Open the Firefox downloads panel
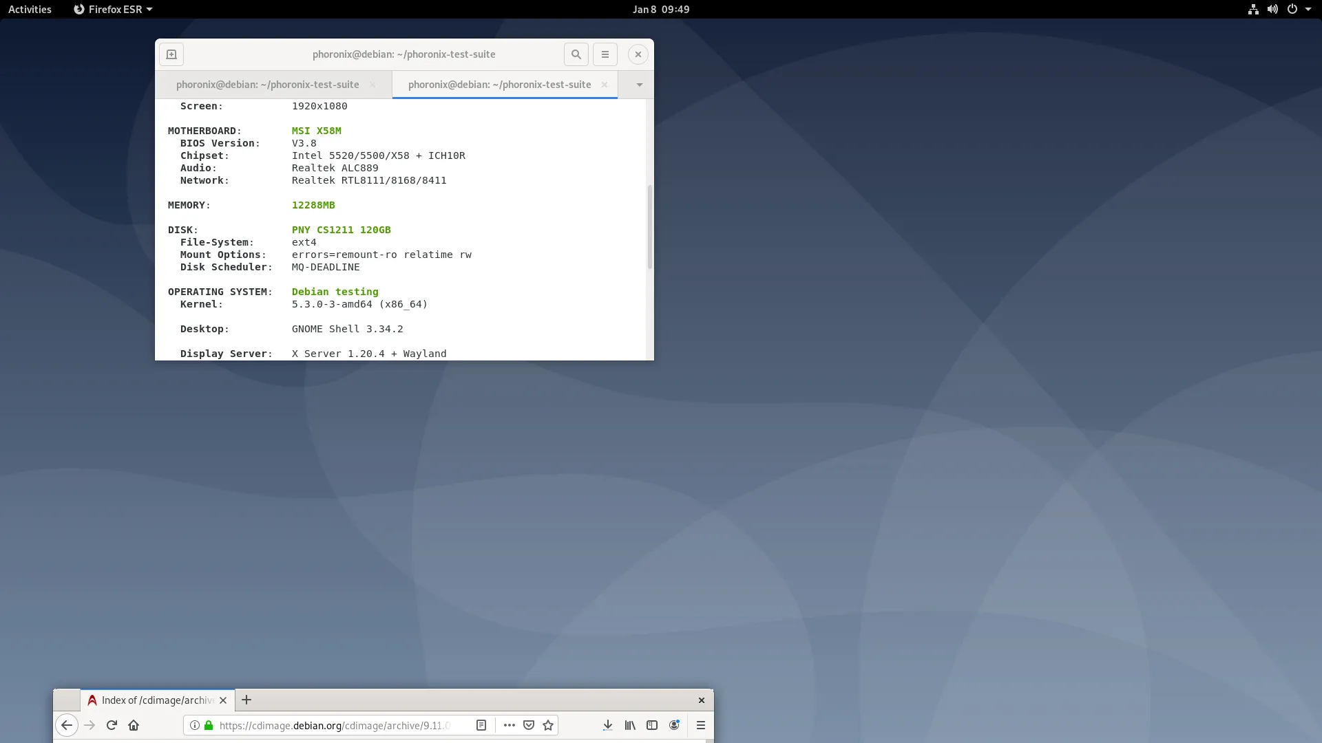 point(607,725)
